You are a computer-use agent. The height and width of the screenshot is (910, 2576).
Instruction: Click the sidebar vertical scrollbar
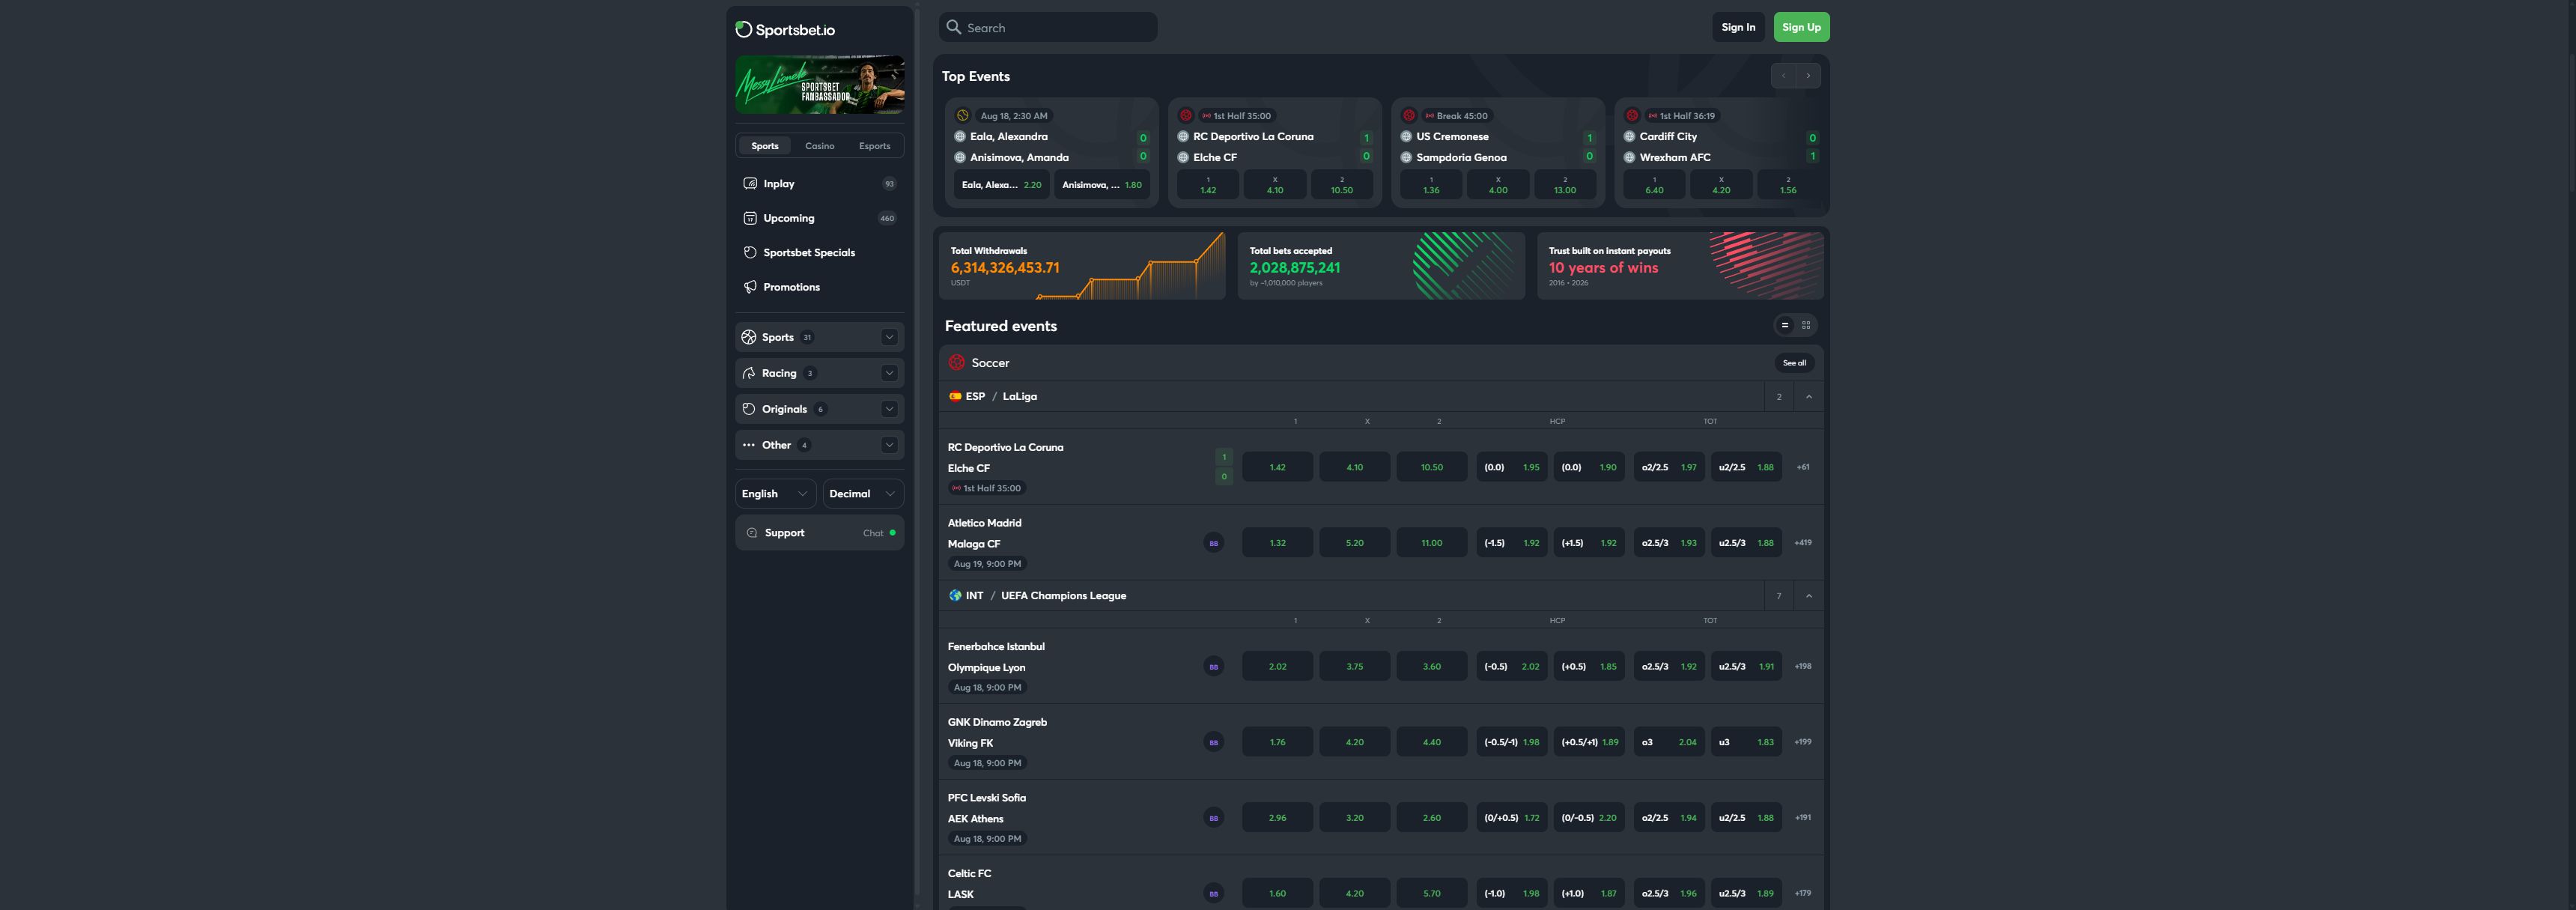916,450
